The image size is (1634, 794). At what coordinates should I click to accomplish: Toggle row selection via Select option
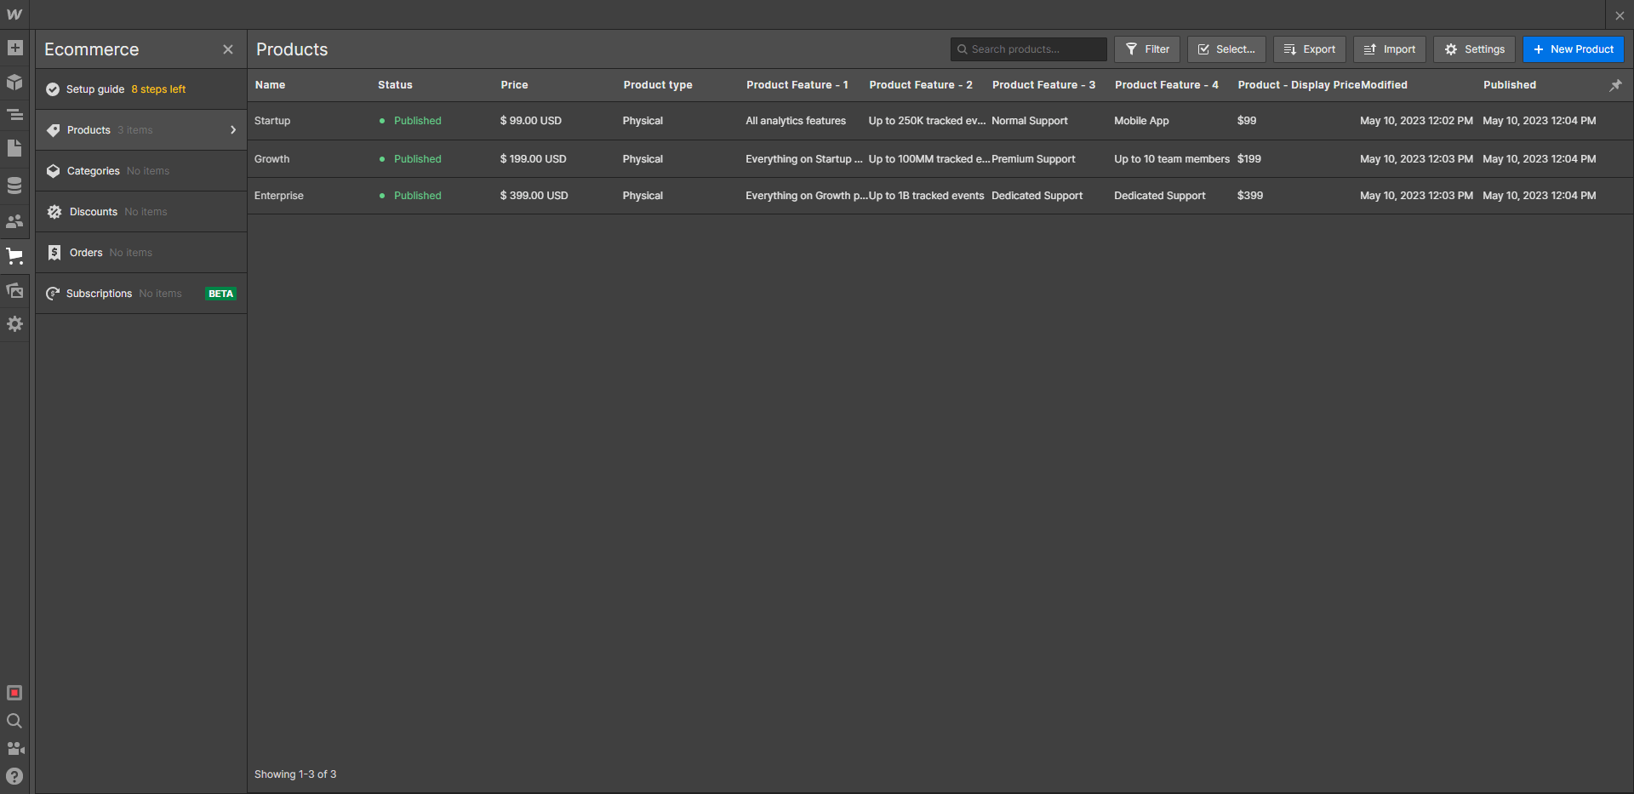(x=1225, y=49)
